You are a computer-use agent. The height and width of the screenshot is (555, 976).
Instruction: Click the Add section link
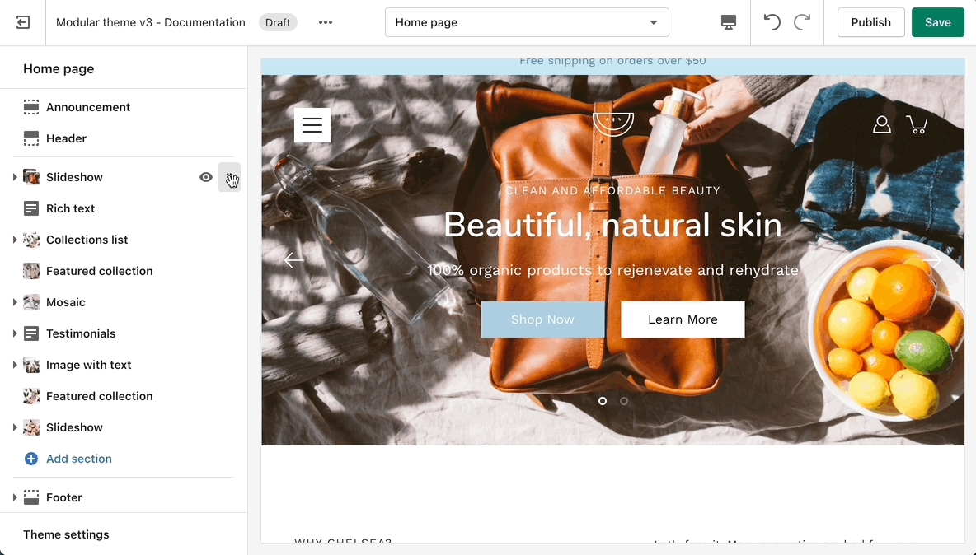(78, 459)
